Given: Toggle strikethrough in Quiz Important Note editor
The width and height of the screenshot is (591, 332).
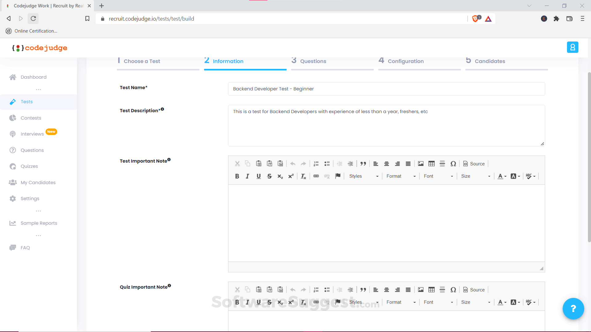Looking at the screenshot, I should click(270, 302).
